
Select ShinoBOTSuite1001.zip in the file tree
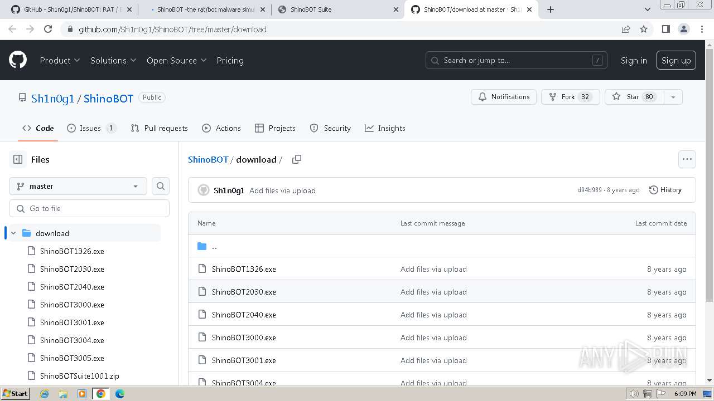point(79,376)
